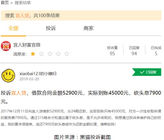164x140 pixels.
Task: Go to 首页 in the breadcrumb
Action: 5,3
